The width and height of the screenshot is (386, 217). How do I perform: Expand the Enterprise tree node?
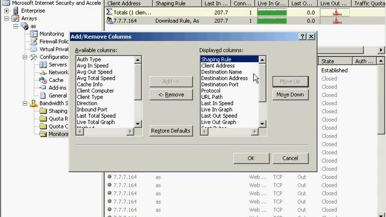coord(7,11)
